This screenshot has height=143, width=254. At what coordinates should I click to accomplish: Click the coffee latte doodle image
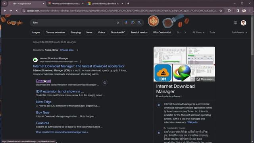(x=153, y=21)
